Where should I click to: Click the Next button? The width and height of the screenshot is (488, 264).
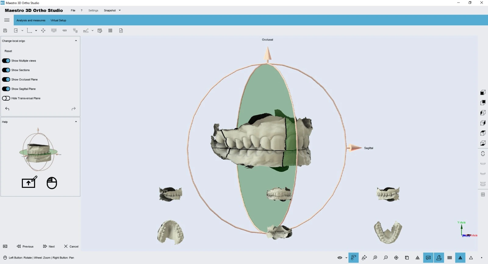49,246
